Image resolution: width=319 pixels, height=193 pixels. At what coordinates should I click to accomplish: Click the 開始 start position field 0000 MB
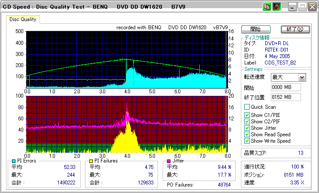point(286,87)
